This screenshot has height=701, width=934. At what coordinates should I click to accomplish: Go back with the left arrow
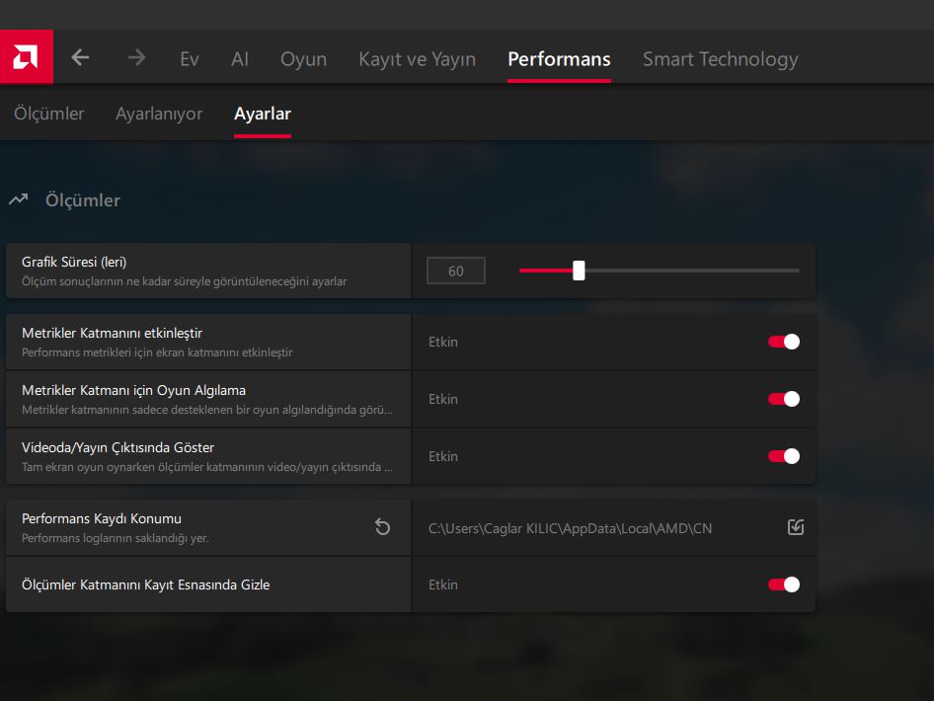click(x=80, y=58)
